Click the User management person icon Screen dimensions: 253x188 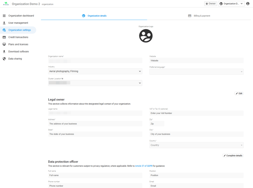click(4, 23)
